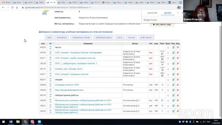The width and height of the screenshot is (222, 125).
Task: Reload the page in browser toolbar
Action: [12, 7]
